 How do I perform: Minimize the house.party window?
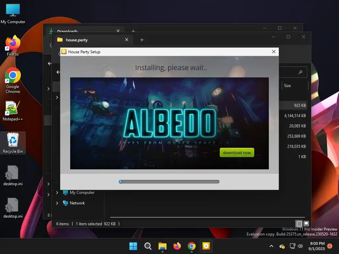point(273,37)
